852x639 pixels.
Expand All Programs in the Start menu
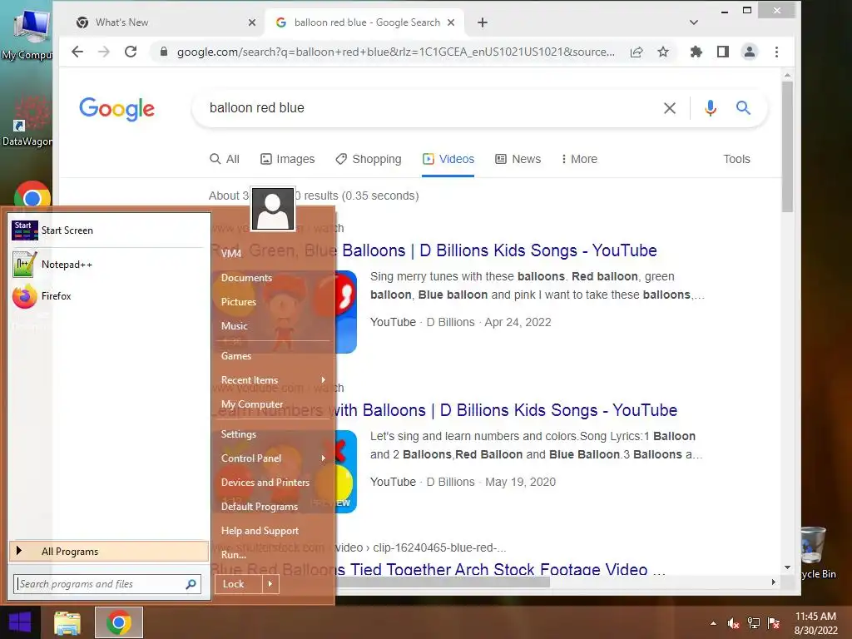pyautogui.click(x=109, y=551)
